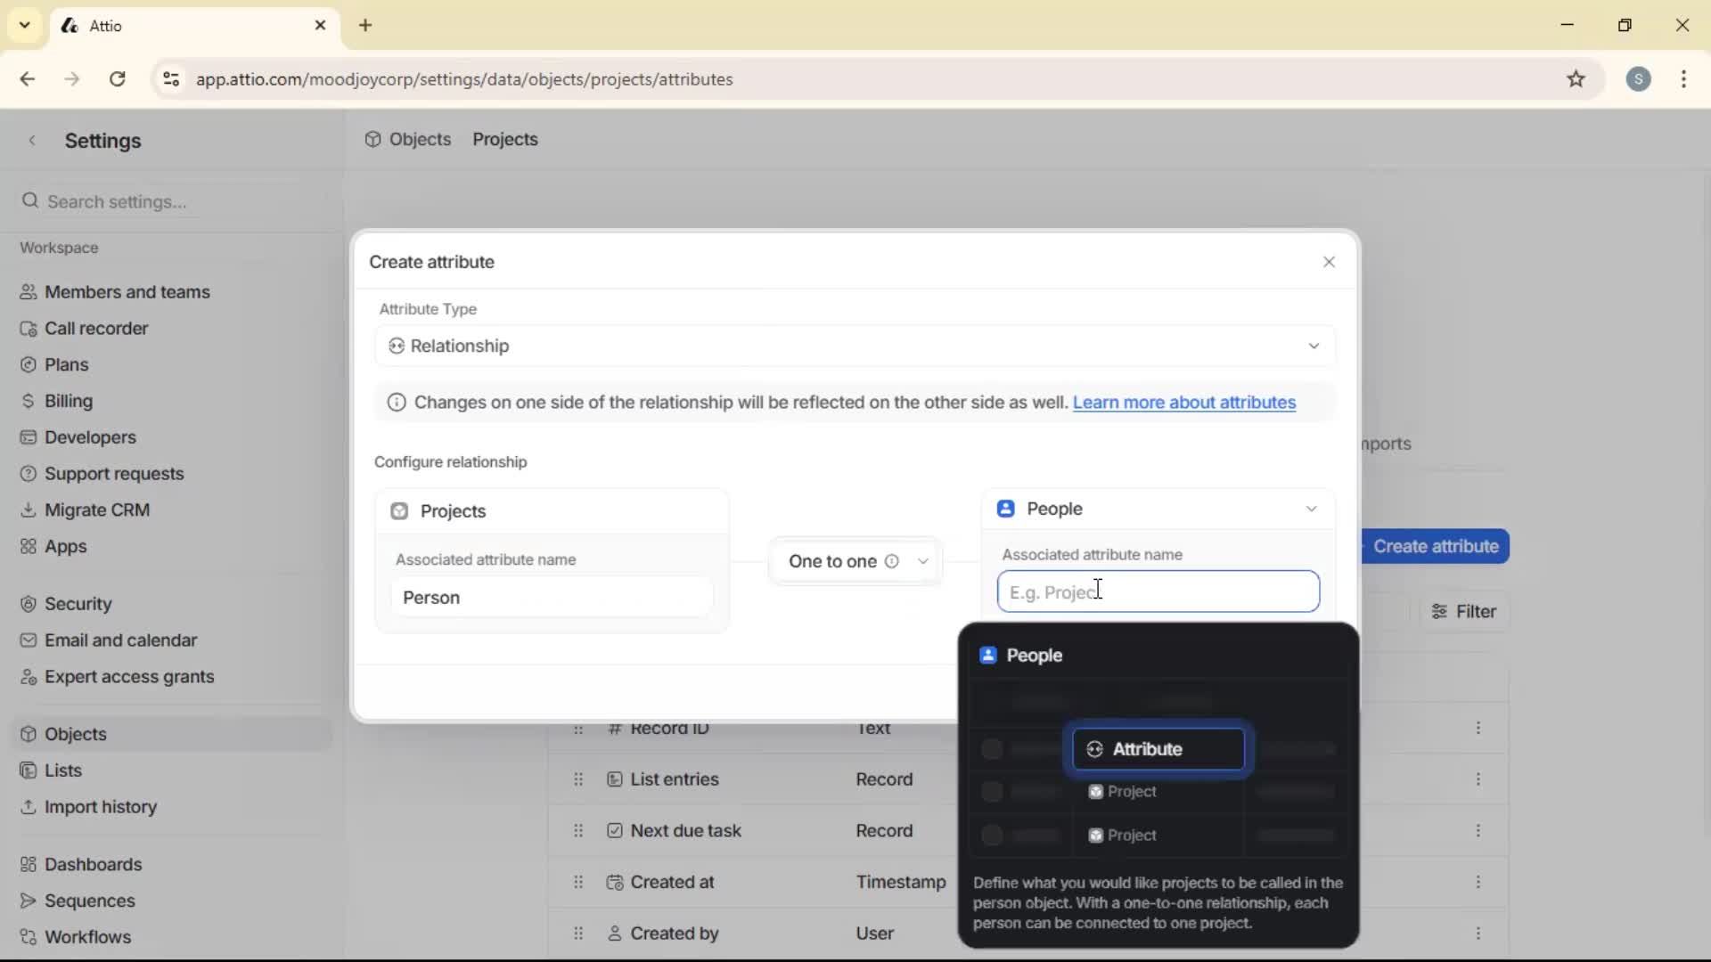Open the Developers sidebar icon
This screenshot has height=962, width=1711.
[x=29, y=437]
